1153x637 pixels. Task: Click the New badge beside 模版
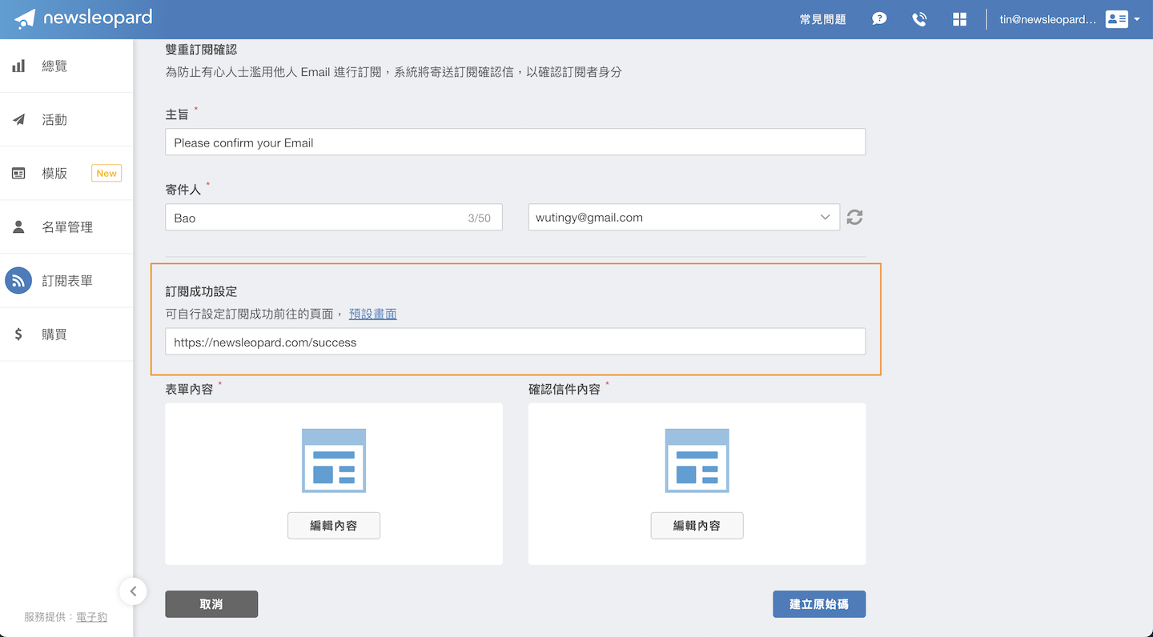click(x=106, y=174)
